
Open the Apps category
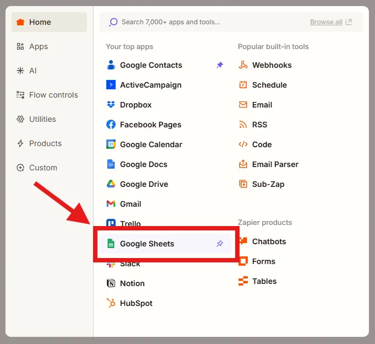click(x=32, y=46)
